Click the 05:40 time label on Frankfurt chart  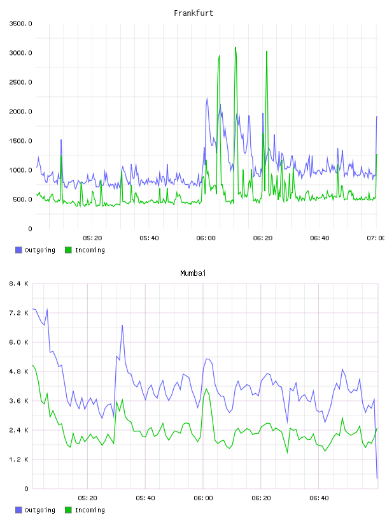pyautogui.click(x=149, y=238)
